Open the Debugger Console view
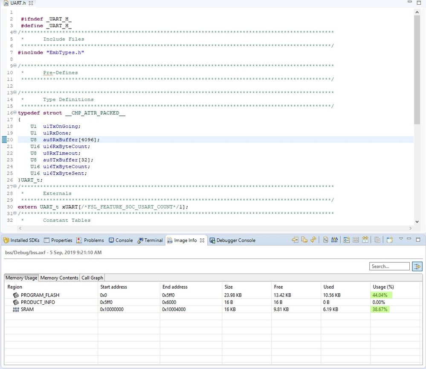The height and width of the screenshot is (369, 426). 235,240
